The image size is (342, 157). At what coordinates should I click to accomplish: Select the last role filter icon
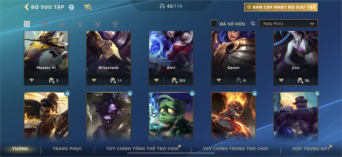click(116, 24)
